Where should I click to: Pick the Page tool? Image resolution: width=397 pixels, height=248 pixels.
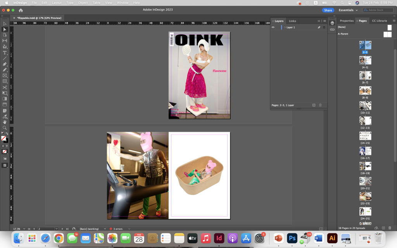pos(5,35)
